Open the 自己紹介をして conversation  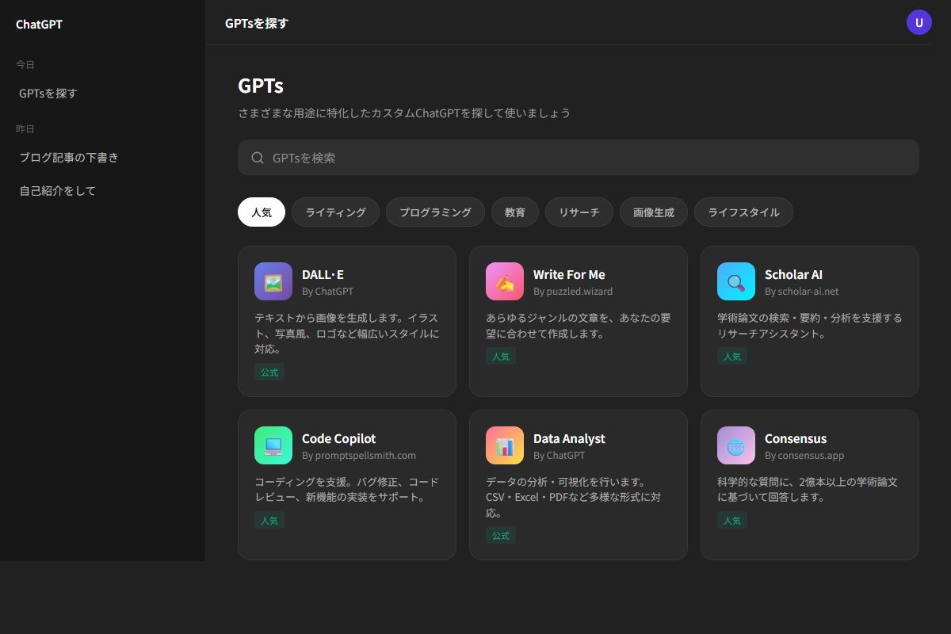pos(56,190)
